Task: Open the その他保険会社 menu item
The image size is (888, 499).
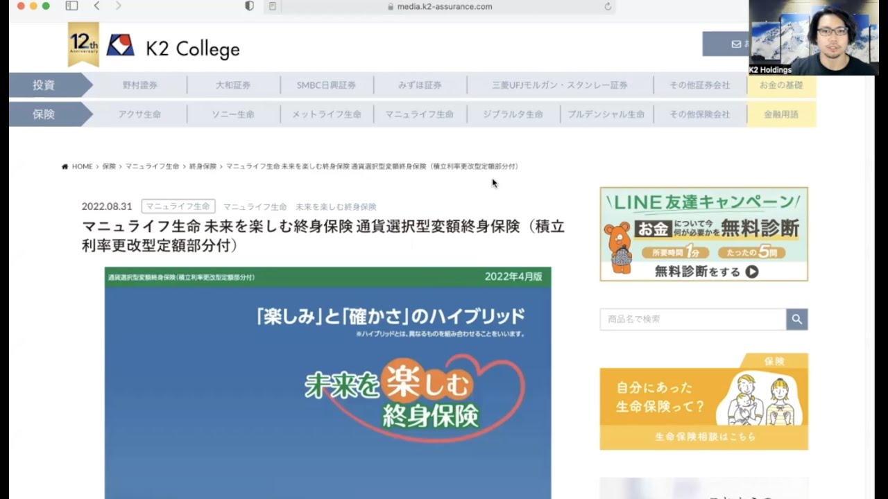Action: coord(700,114)
